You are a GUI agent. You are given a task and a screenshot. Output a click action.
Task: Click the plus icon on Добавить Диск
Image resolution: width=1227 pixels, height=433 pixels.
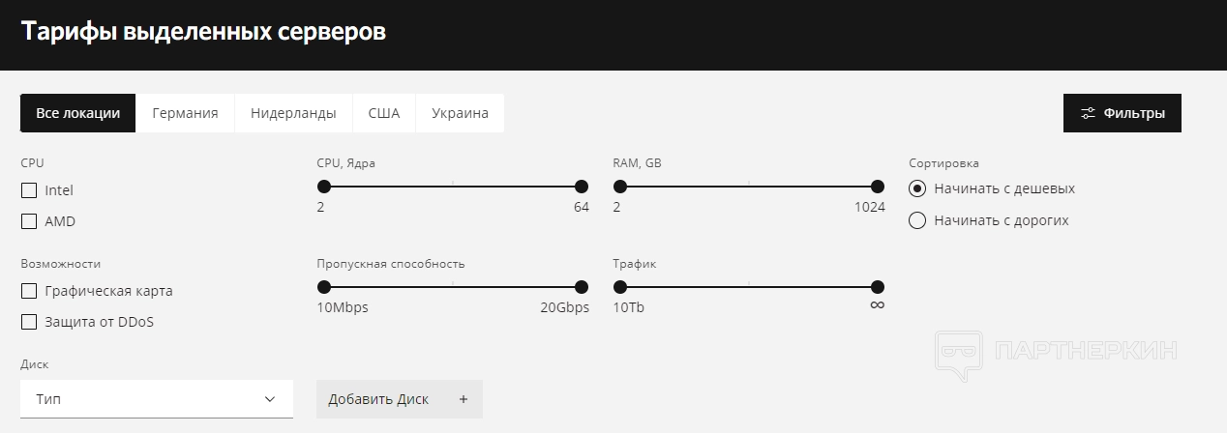coord(464,399)
